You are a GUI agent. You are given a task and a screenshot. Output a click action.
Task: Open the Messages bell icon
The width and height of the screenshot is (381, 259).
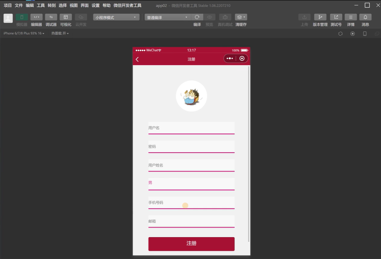[x=365, y=17]
